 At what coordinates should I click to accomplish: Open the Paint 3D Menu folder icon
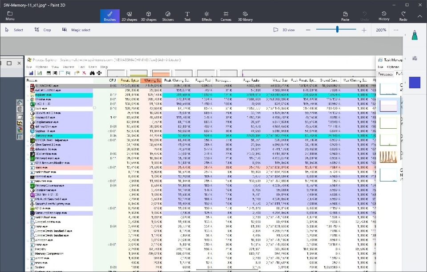click(10, 16)
